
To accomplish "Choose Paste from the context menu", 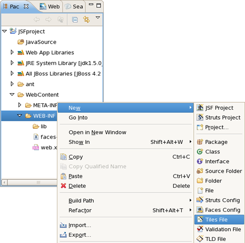I will 125,176.
